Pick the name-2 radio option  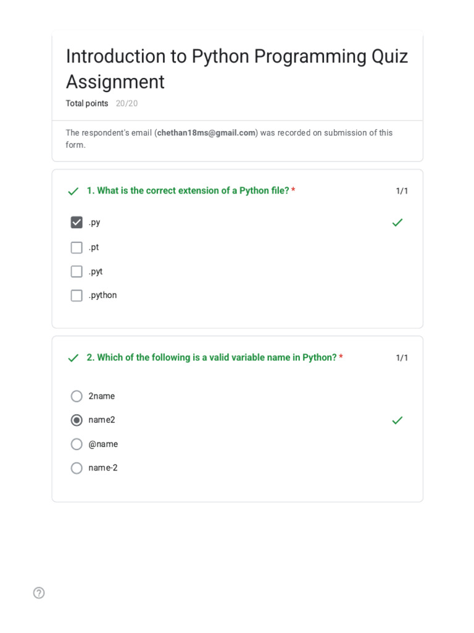click(x=77, y=468)
